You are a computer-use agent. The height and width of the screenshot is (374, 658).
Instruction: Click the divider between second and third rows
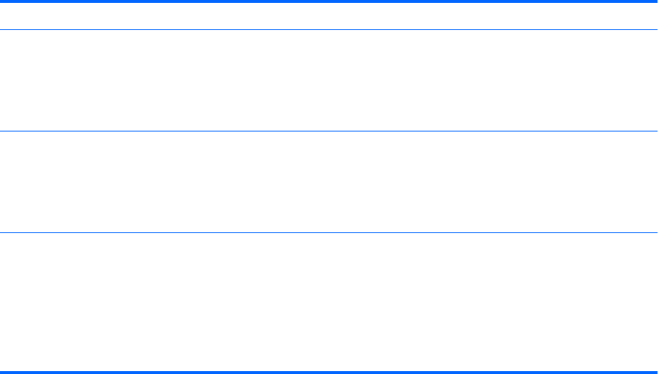[x=329, y=233]
